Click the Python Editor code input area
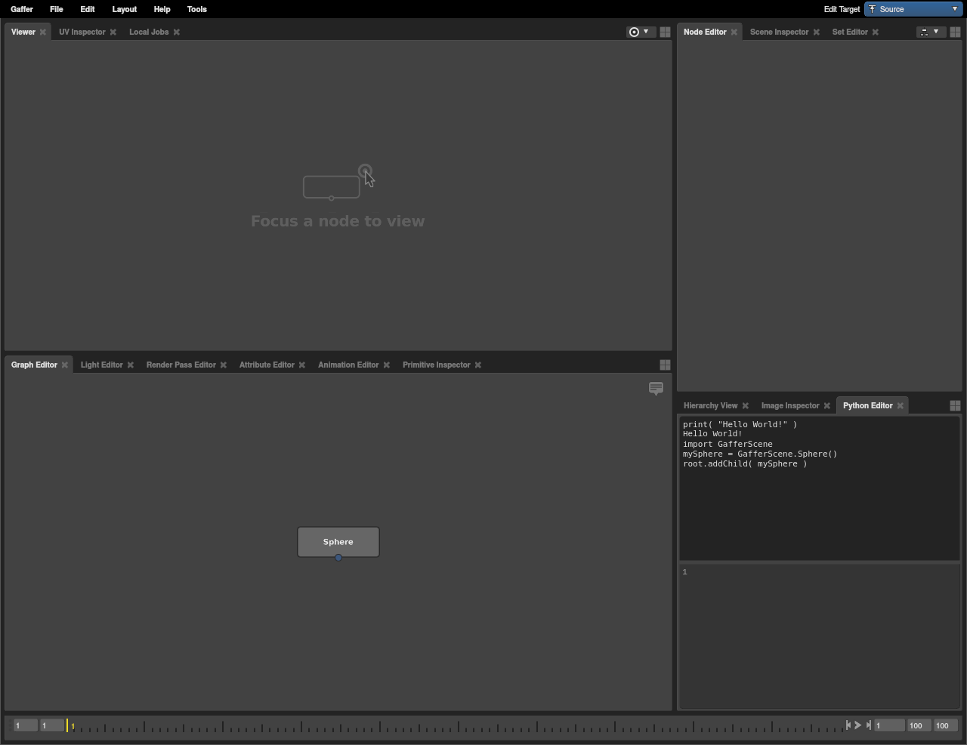Viewport: 967px width, 745px height. [x=820, y=634]
